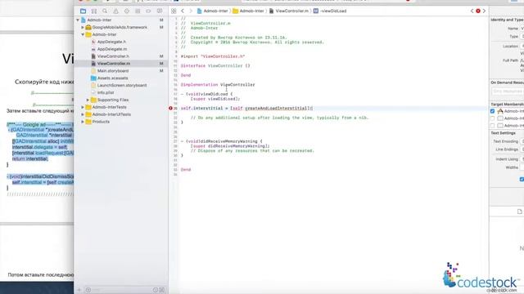The image size is (524, 294).
Task: Expand the Supporting Files folder
Action: click(x=88, y=100)
